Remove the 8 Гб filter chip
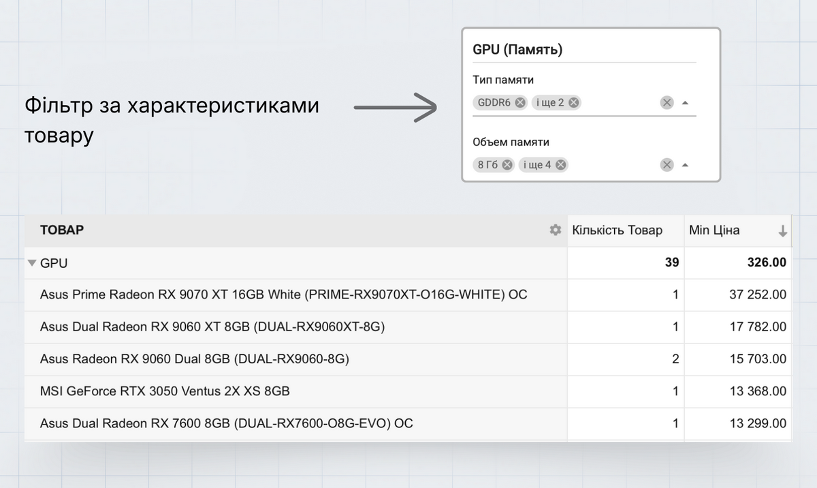 507,164
